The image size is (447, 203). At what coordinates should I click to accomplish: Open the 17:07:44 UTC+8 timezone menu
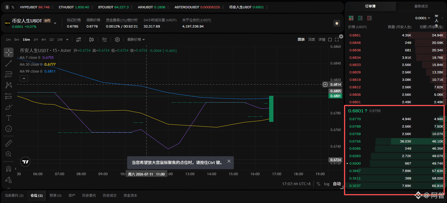click(296, 184)
